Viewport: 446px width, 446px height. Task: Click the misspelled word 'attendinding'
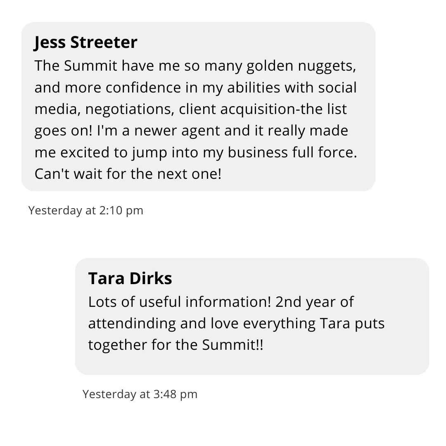click(132, 323)
